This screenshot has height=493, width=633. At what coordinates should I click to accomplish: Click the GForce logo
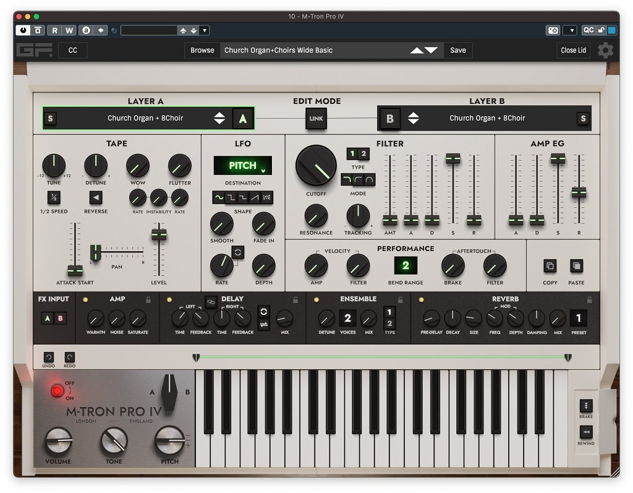click(35, 50)
